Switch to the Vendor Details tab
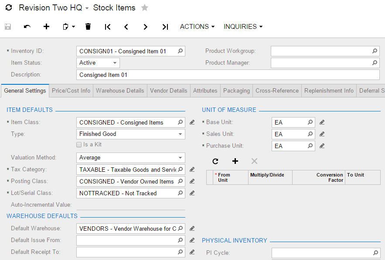Image resolution: width=385 pixels, height=260 pixels. (169, 91)
